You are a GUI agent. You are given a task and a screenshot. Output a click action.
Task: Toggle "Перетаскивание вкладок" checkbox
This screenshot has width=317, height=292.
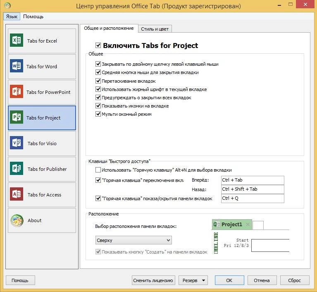pyautogui.click(x=98, y=81)
